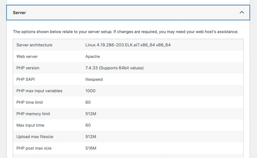This screenshot has width=257, height=158.
Task: Select the 512M memory limit value
Action: tap(90, 114)
